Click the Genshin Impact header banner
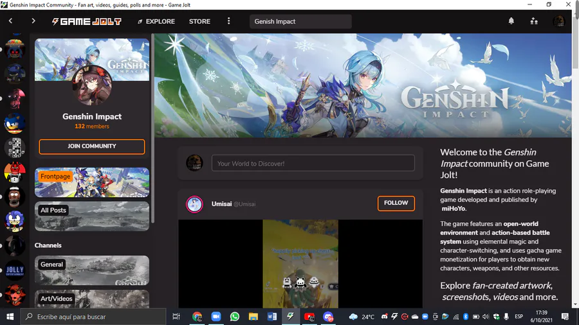 tap(363, 85)
